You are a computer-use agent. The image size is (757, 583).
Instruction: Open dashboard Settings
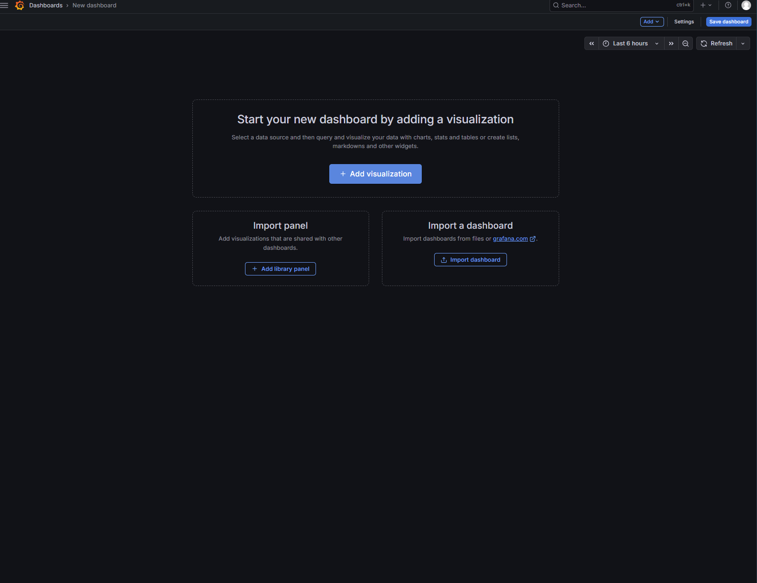tap(684, 22)
